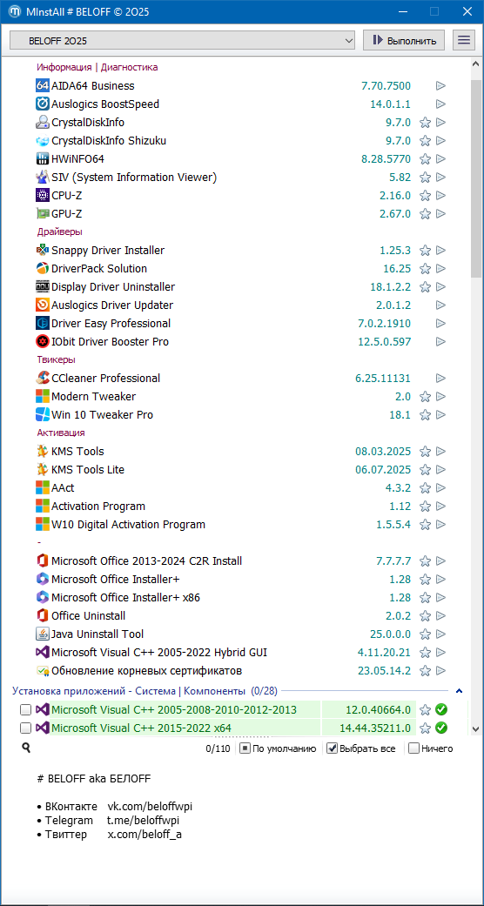This screenshot has width=484, height=906.
Task: Open the hamburger menu button
Action: tap(463, 40)
